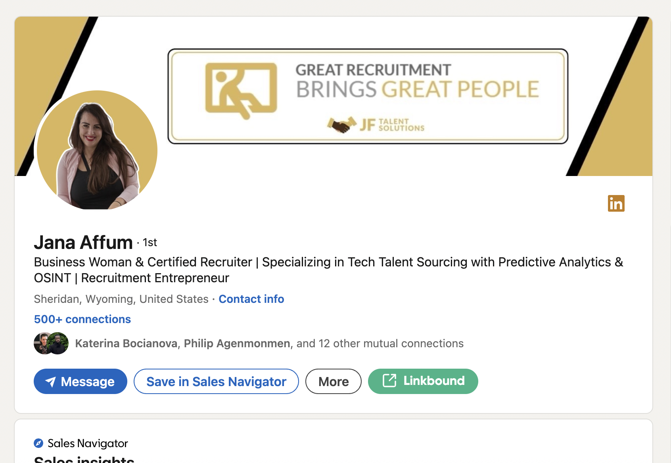671x463 pixels.
Task: Click the Jana Affum profile name
Action: [x=83, y=242]
